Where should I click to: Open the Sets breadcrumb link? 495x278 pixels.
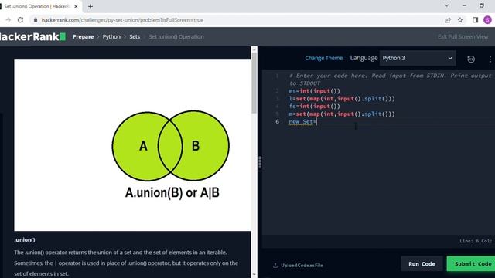coord(135,36)
